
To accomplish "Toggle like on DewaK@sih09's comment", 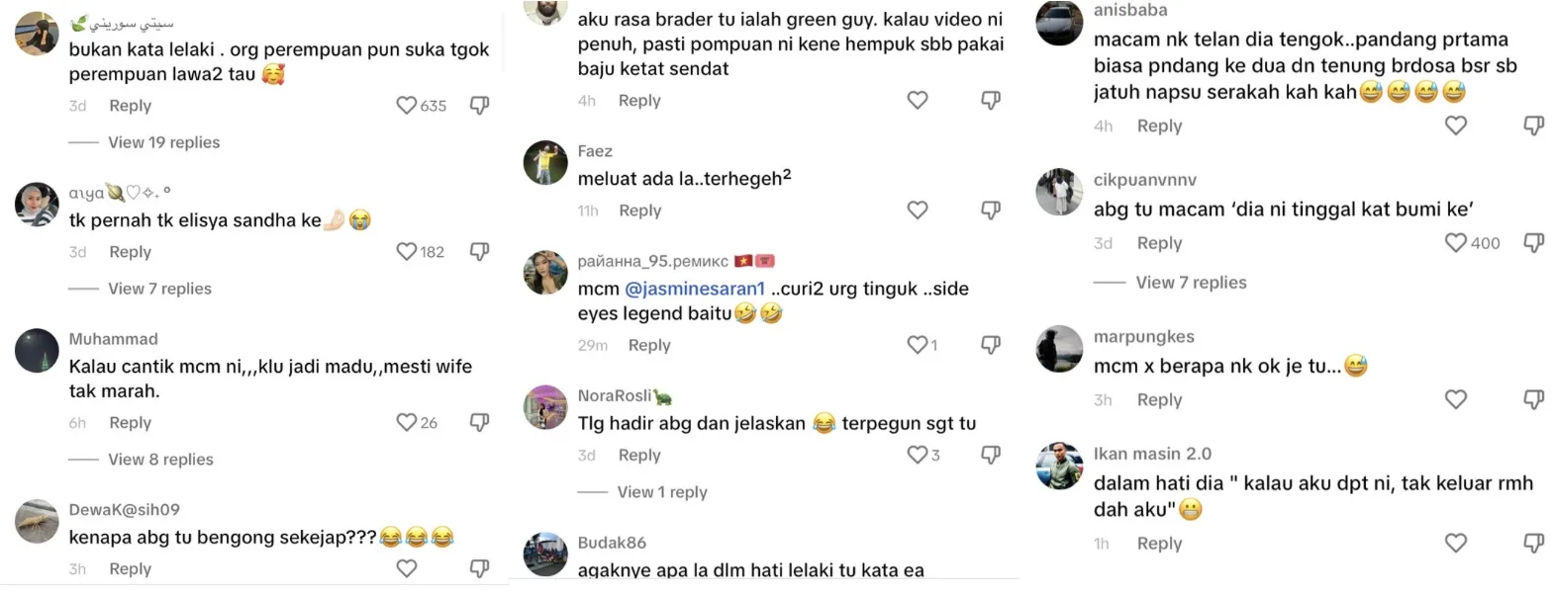I will (407, 568).
